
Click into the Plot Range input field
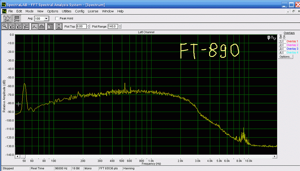[113, 27]
